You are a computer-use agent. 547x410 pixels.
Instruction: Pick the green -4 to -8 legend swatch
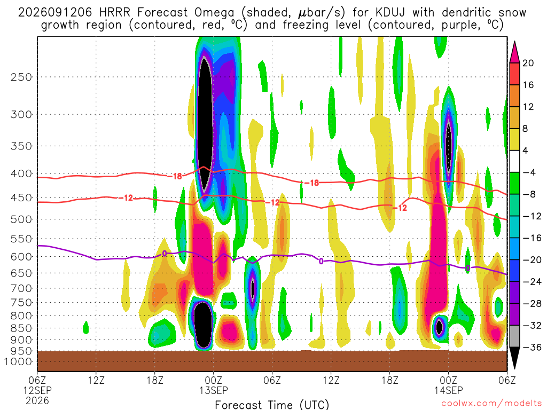pyautogui.click(x=514, y=184)
